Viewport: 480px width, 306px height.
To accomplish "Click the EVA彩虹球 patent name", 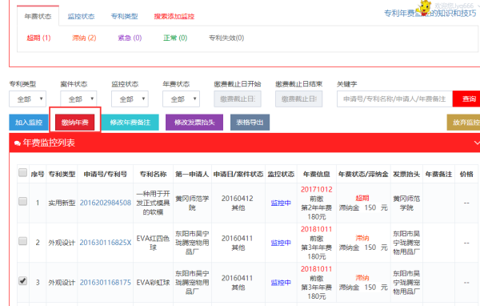I will [x=153, y=283].
